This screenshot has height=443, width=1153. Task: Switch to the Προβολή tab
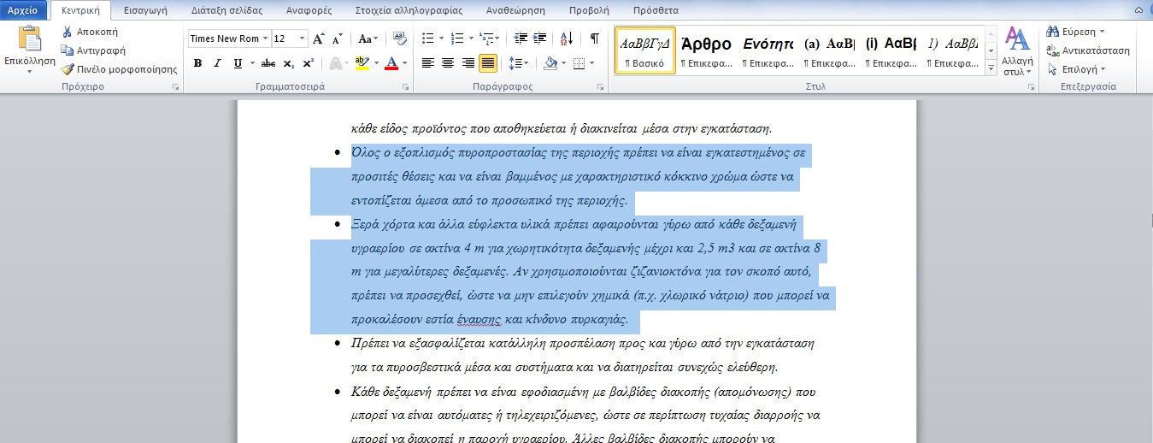pos(589,11)
